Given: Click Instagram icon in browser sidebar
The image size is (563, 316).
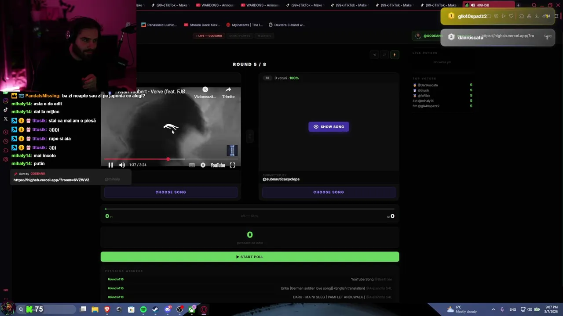Looking at the screenshot, I should [6, 101].
